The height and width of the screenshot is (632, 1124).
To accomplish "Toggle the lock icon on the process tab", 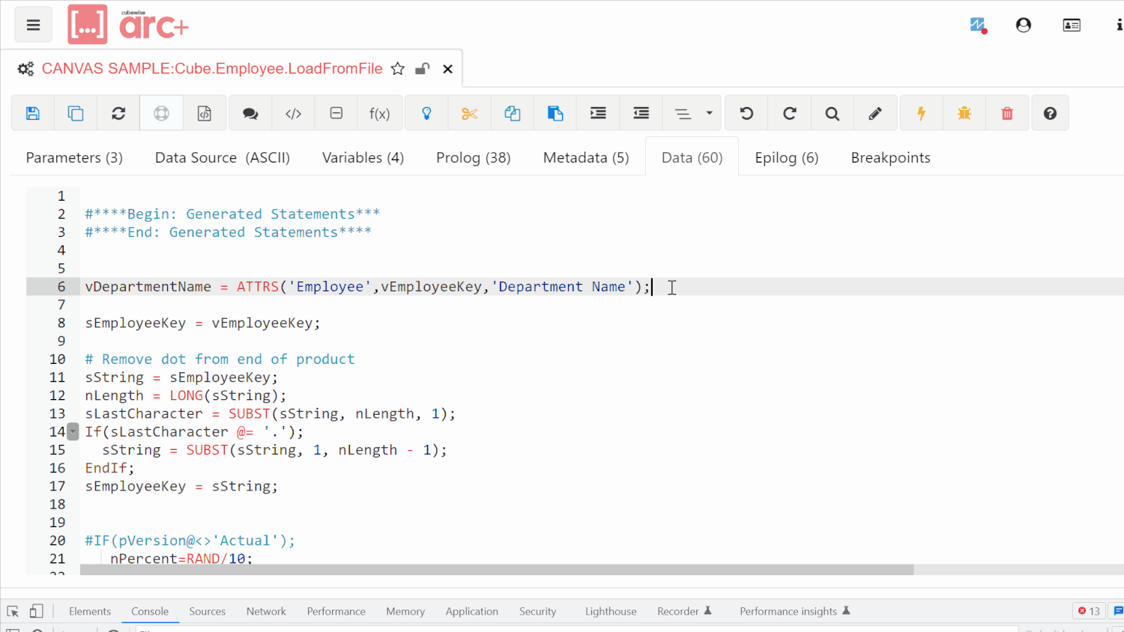I will pos(422,68).
